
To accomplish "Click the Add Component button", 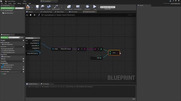I will pyautogui.click(x=8, y=8).
